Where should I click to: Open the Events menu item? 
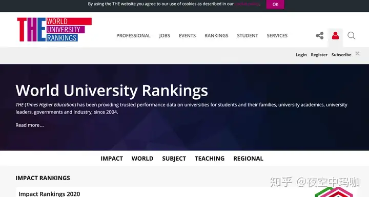coord(188,35)
